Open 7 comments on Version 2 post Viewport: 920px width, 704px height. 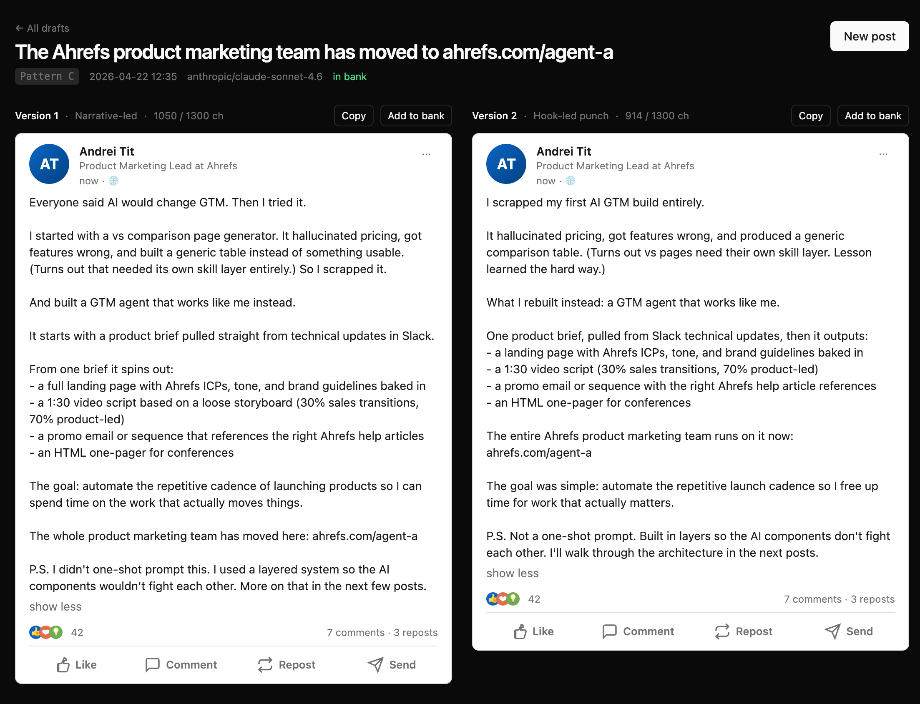(812, 599)
